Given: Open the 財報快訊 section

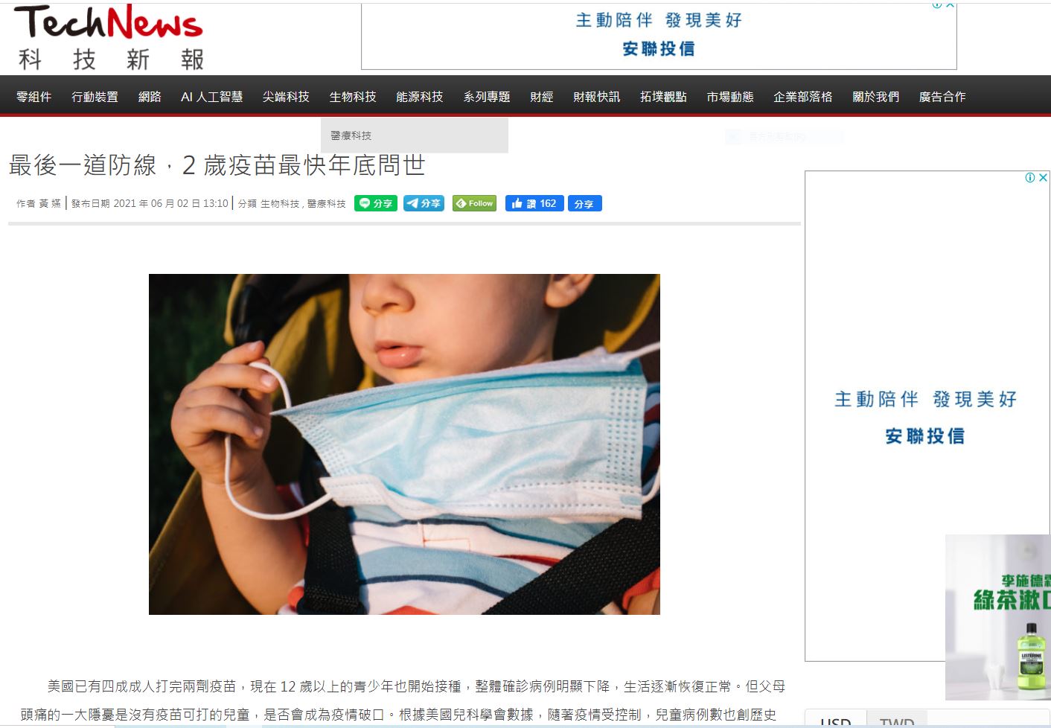Looking at the screenshot, I should click(597, 97).
